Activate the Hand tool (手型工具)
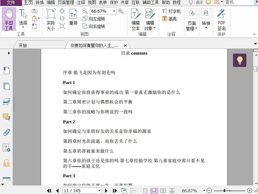 pyautogui.click(x=9, y=19)
